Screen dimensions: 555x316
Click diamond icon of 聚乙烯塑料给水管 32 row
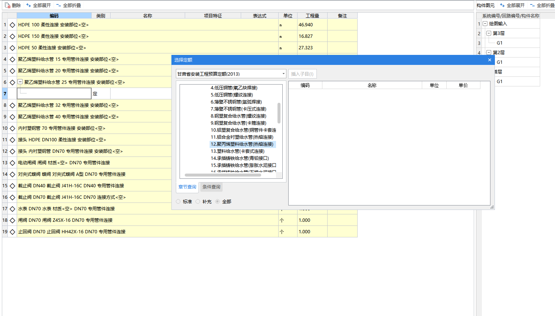pyautogui.click(x=12, y=105)
